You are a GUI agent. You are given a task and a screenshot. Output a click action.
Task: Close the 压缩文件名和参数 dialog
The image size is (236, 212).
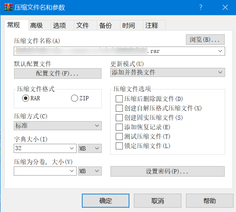coord(225,7)
